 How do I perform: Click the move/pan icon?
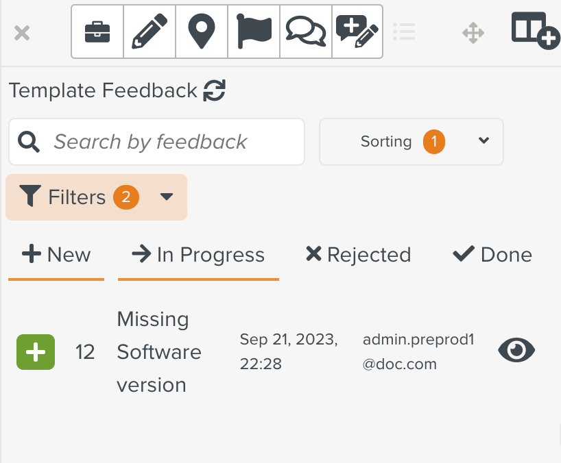(x=473, y=32)
